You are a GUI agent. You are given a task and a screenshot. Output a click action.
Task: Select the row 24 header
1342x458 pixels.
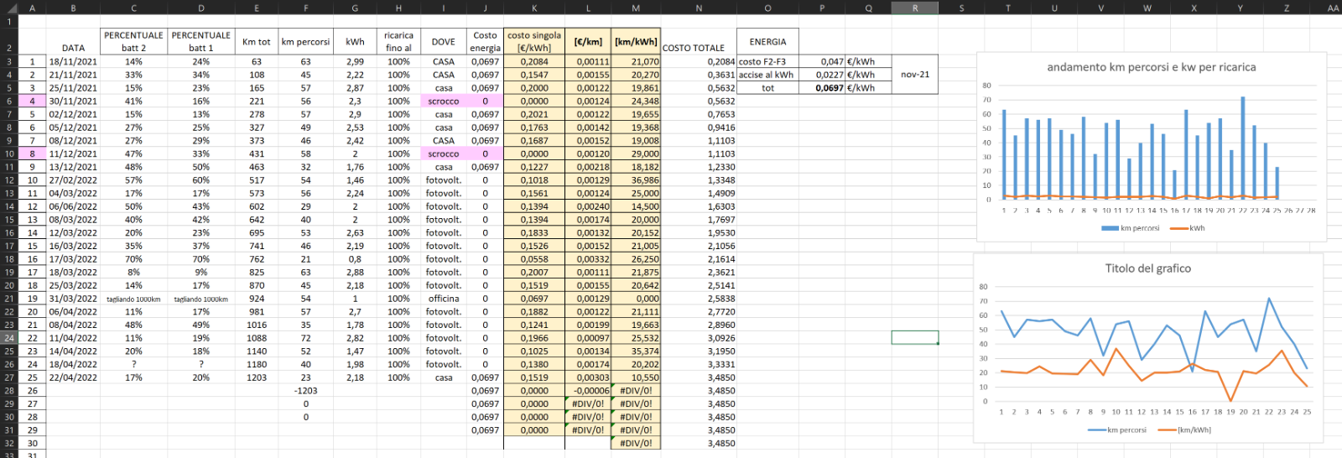[8, 338]
